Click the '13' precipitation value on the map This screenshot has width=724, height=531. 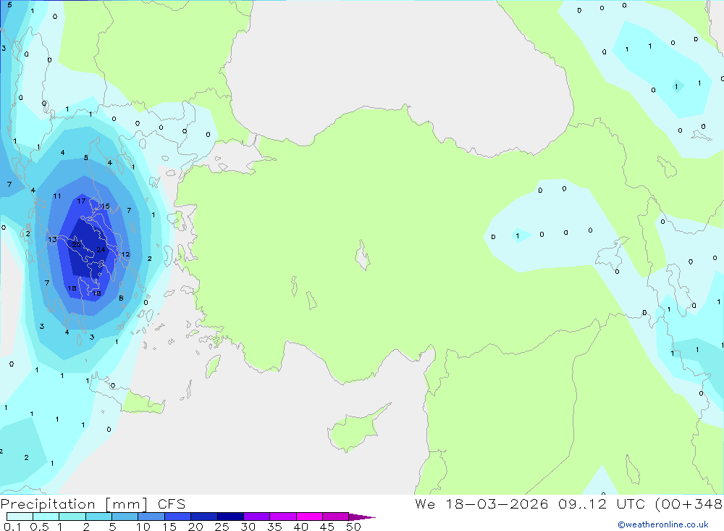[53, 239]
